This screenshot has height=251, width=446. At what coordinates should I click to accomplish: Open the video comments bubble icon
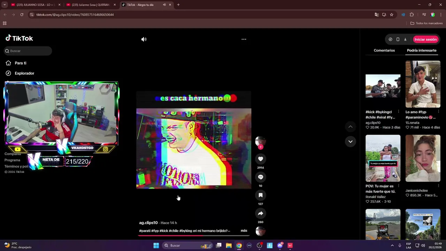click(x=260, y=177)
